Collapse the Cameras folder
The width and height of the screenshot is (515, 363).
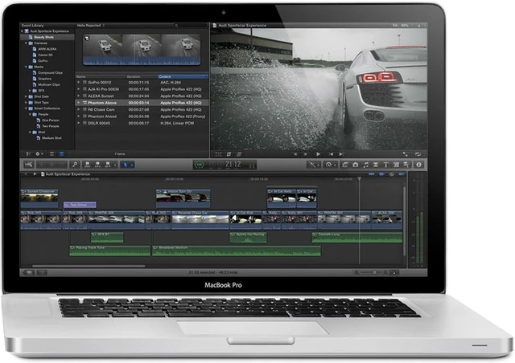point(26,43)
